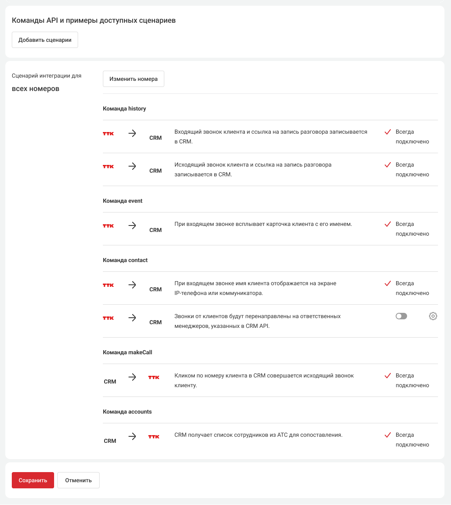Click the red checkmark in the makeCall row
The width and height of the screenshot is (451, 505).
pyautogui.click(x=388, y=375)
